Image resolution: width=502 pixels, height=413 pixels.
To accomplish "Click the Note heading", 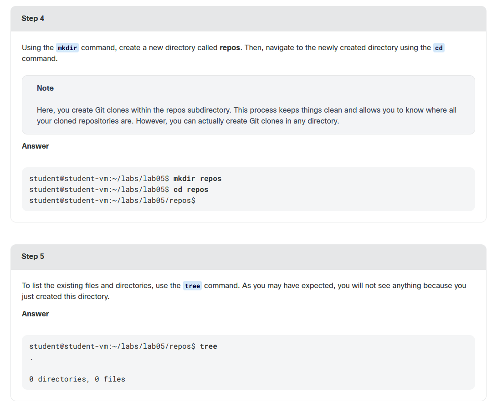I will tap(45, 88).
